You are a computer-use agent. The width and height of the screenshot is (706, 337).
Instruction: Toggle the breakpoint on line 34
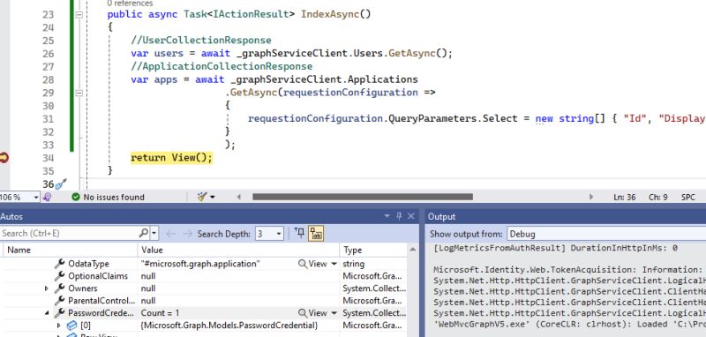[4, 158]
